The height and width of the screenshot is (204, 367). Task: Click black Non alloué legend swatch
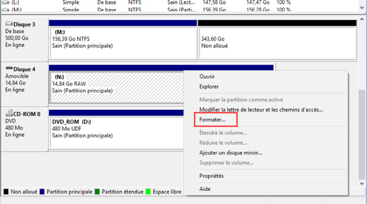[x=6, y=192]
